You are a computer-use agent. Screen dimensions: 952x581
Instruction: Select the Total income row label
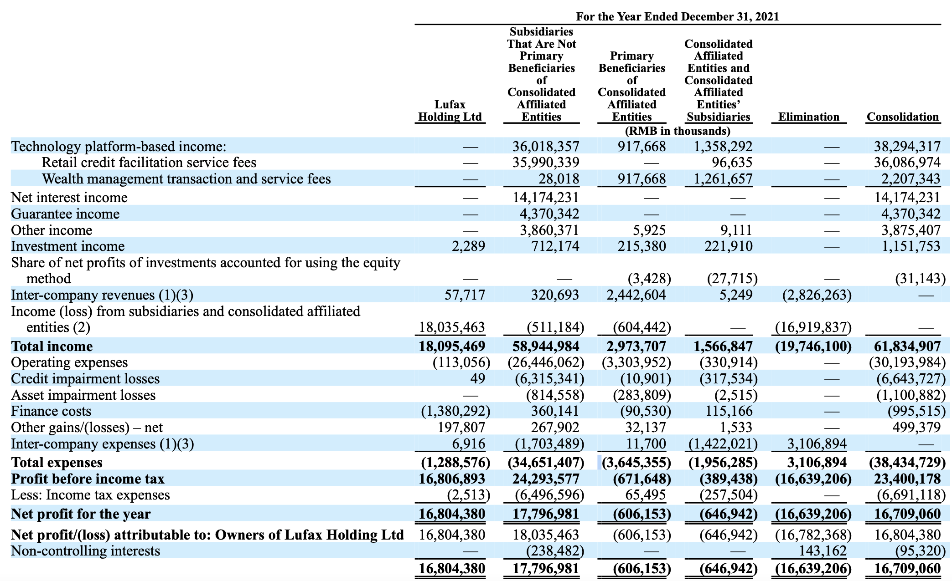[52, 347]
